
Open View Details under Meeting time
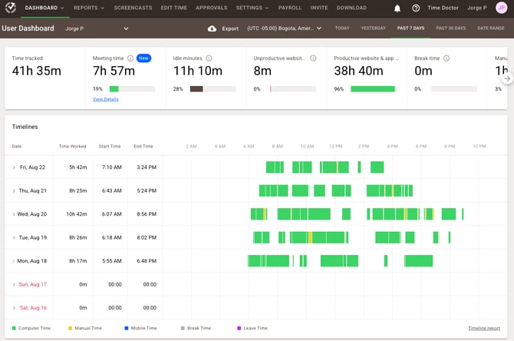tap(105, 99)
